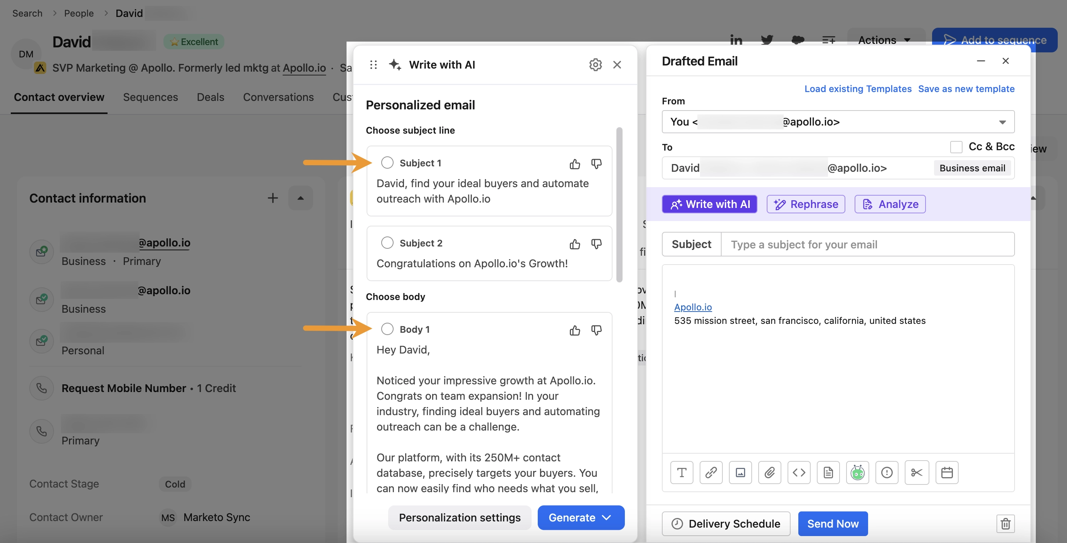
Task: Click the Send Now button
Action: (833, 523)
